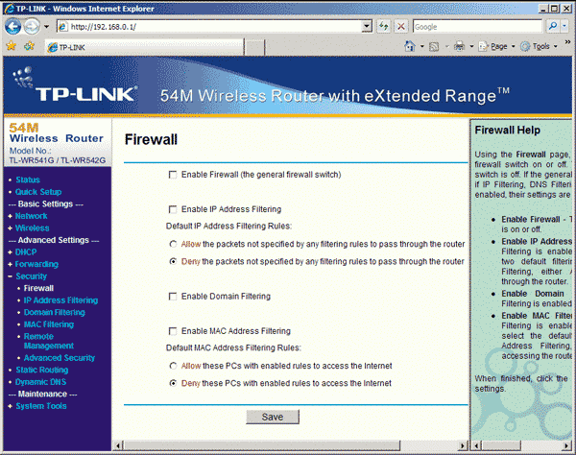Open the Page menu
The image size is (576, 455).
(x=497, y=47)
